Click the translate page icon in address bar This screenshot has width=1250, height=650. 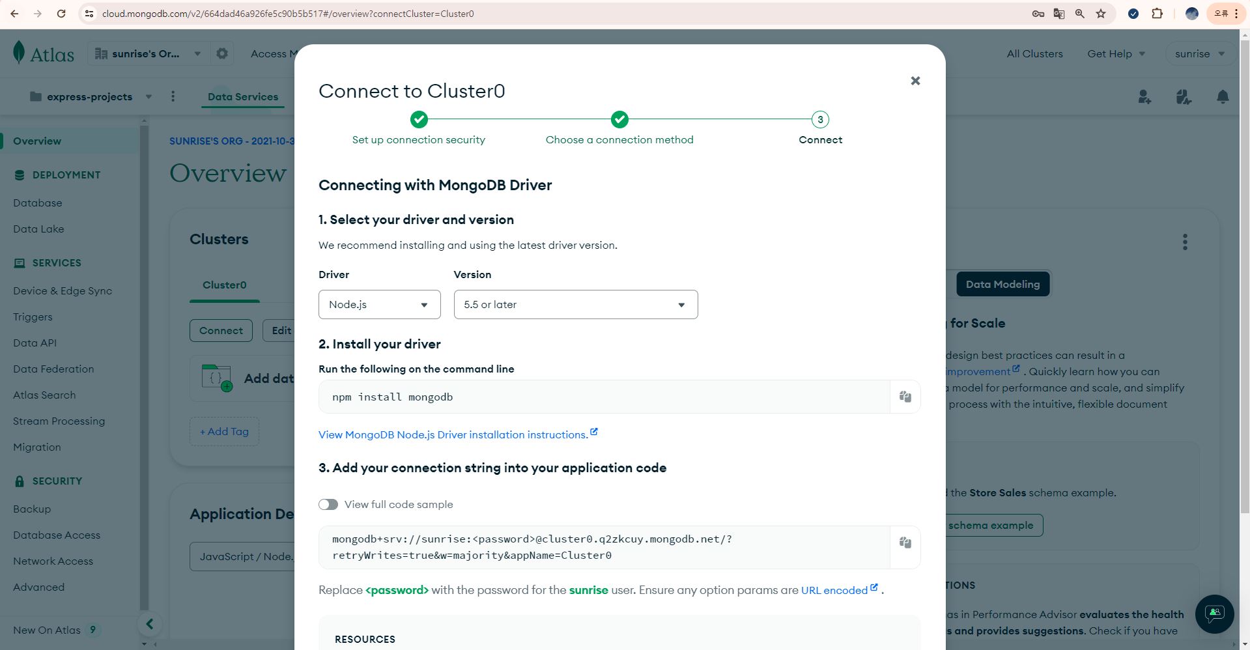(1059, 14)
